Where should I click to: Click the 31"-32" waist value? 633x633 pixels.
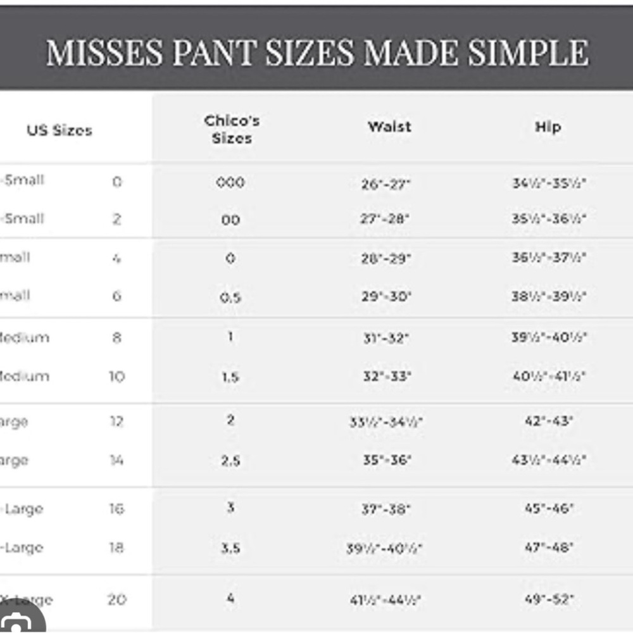tap(386, 338)
